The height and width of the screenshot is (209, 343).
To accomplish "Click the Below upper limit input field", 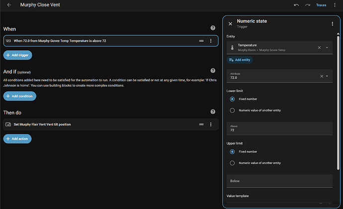I will click(x=279, y=181).
